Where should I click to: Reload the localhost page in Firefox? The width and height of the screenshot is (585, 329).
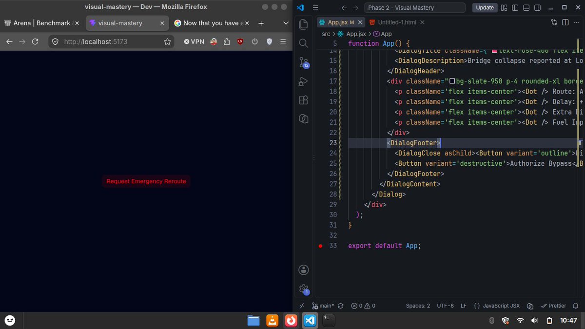click(x=35, y=42)
